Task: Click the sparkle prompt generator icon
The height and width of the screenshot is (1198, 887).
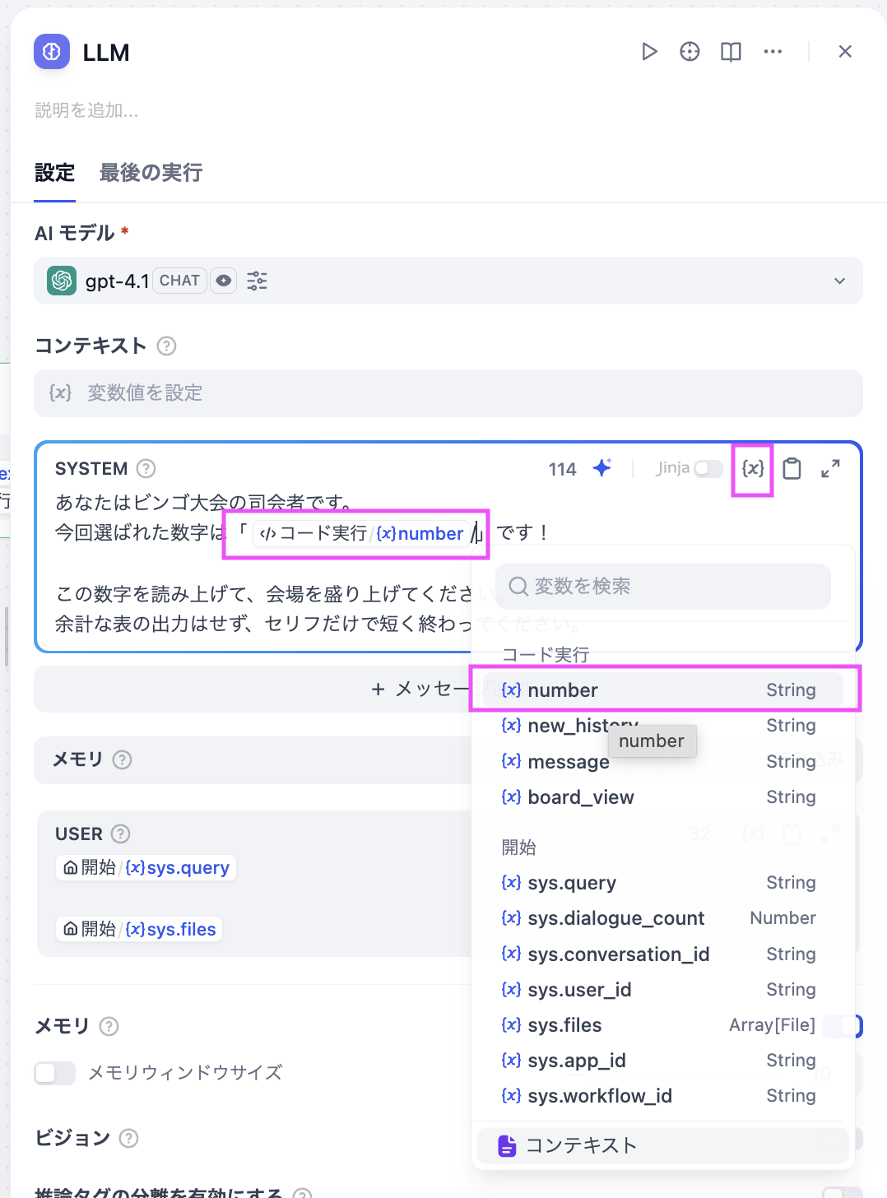Action: 602,468
